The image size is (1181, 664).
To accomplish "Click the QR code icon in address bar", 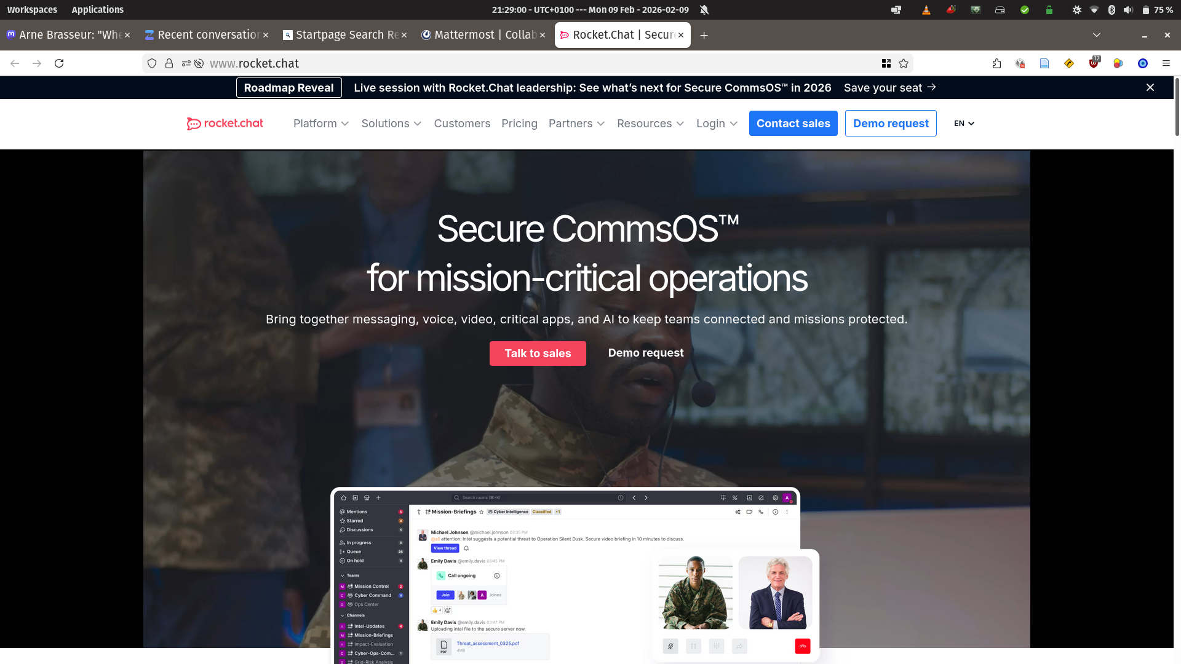I will [886, 63].
